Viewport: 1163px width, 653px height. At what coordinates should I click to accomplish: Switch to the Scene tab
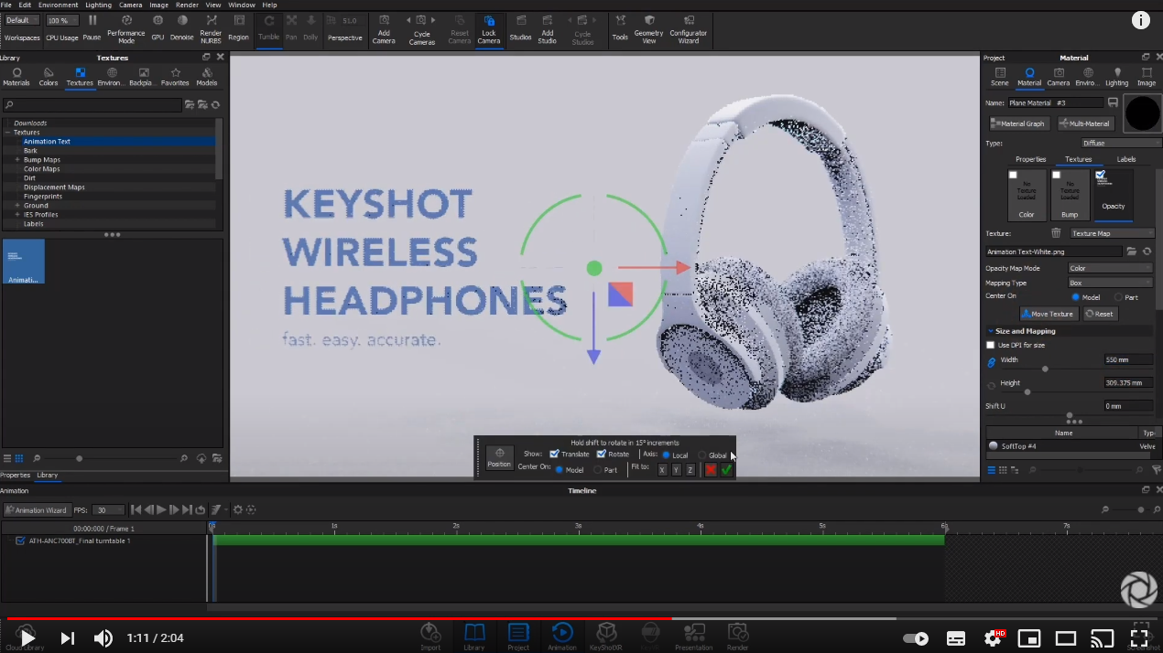[x=1000, y=77]
